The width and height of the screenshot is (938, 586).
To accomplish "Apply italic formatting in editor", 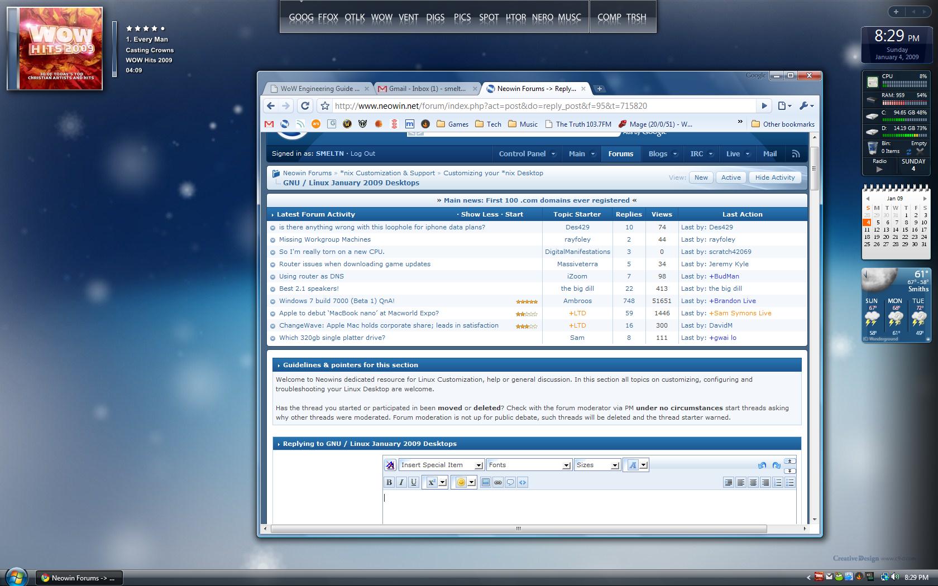I will coord(401,482).
